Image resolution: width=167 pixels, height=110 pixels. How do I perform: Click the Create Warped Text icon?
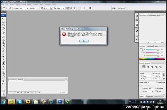pos(85,8)
